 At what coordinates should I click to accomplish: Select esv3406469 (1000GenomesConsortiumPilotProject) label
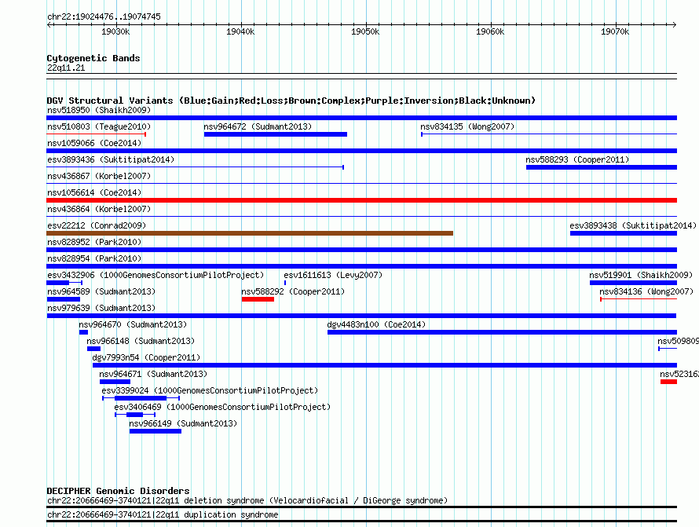click(x=222, y=407)
